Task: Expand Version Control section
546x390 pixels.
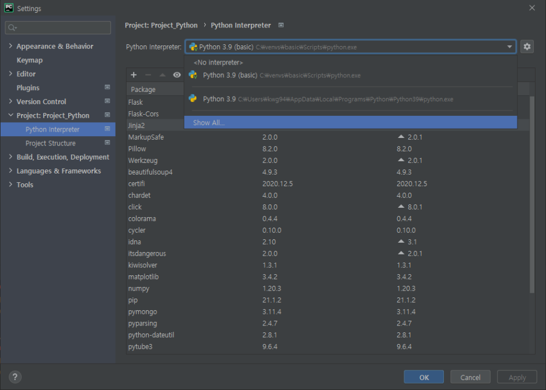Action: [x=10, y=101]
